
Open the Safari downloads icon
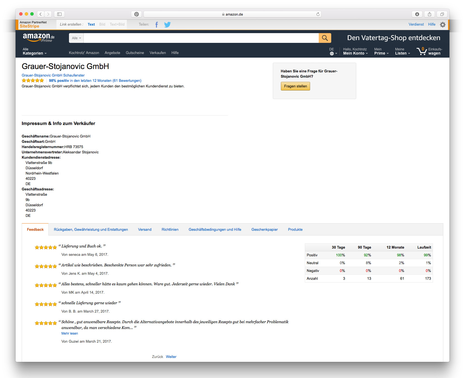[417, 14]
